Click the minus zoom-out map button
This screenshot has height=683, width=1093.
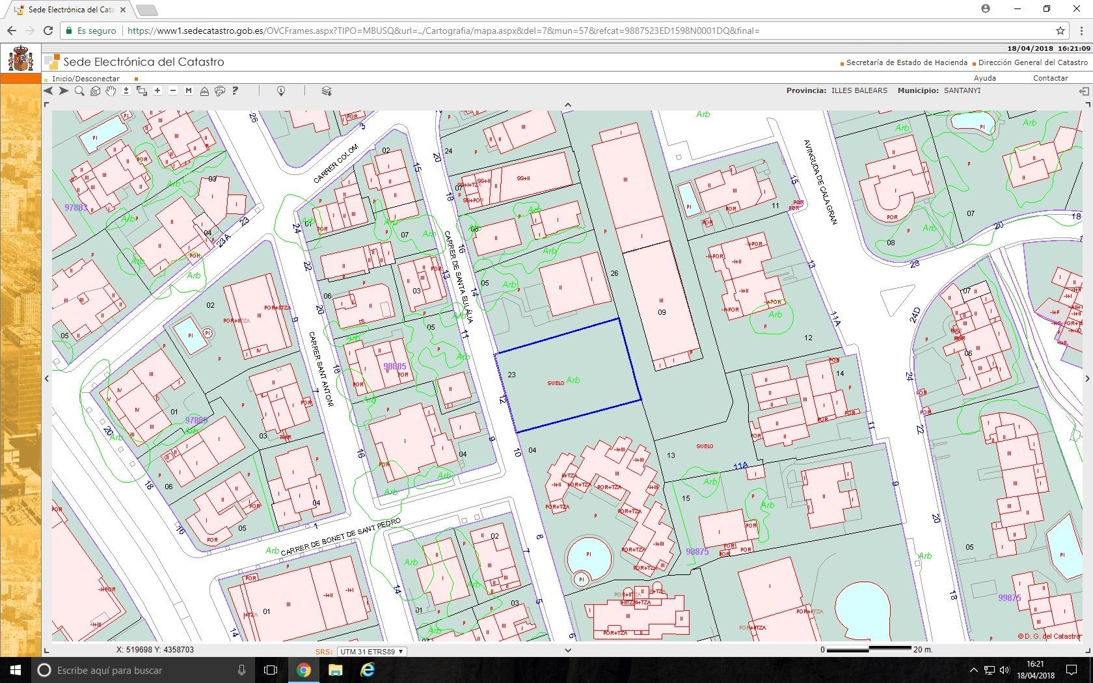tap(173, 91)
